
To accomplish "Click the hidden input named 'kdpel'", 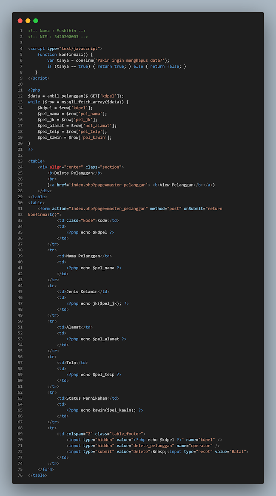I will coord(144,440).
